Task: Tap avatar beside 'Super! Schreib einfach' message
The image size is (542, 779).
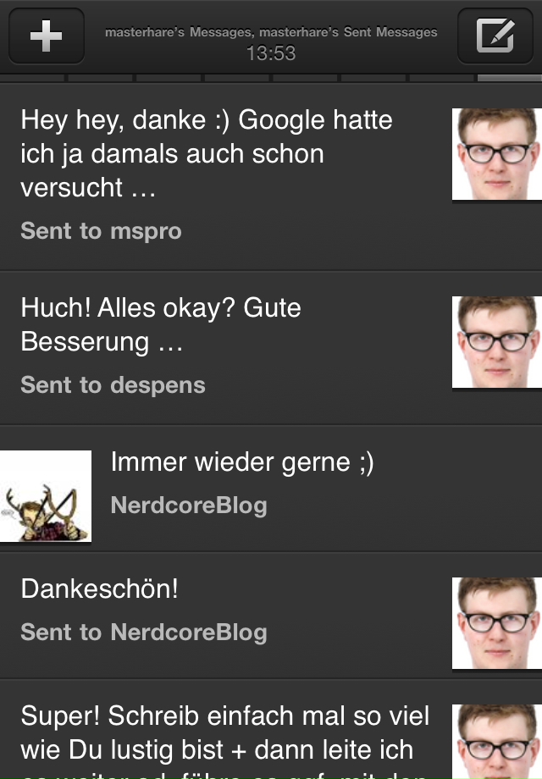Action: pyautogui.click(x=497, y=742)
